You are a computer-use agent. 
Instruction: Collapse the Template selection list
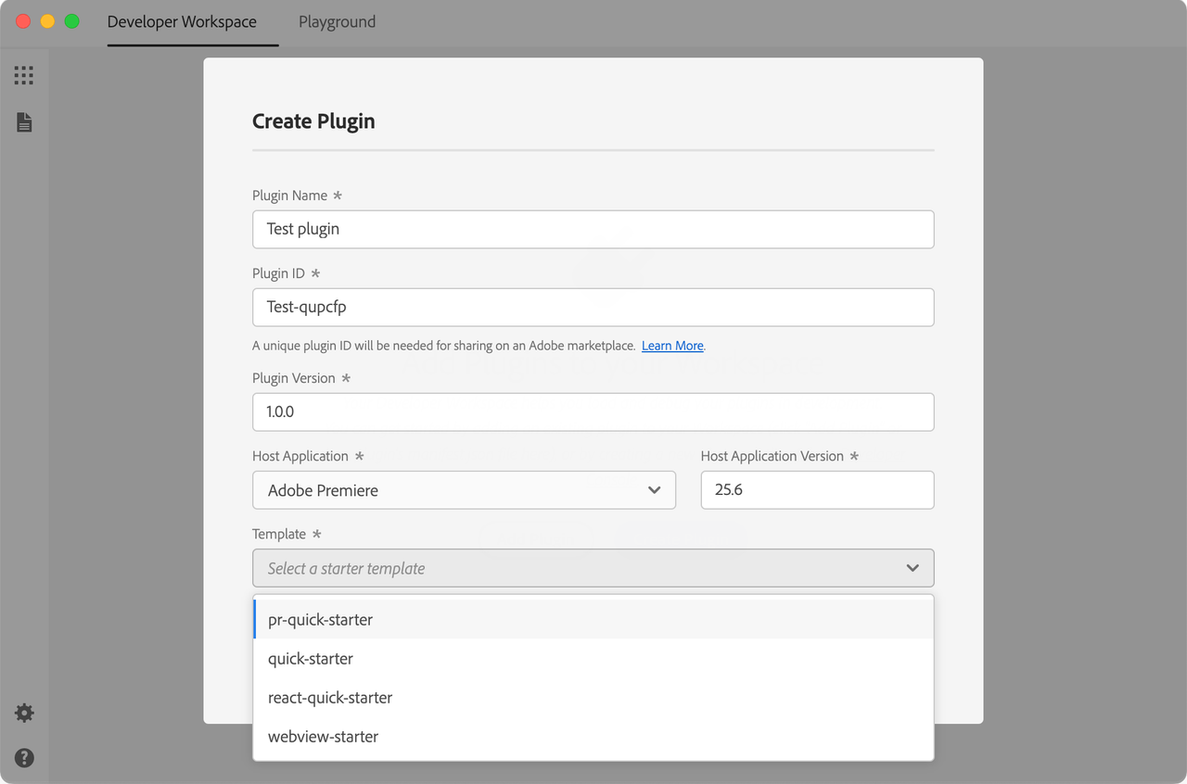click(x=911, y=567)
